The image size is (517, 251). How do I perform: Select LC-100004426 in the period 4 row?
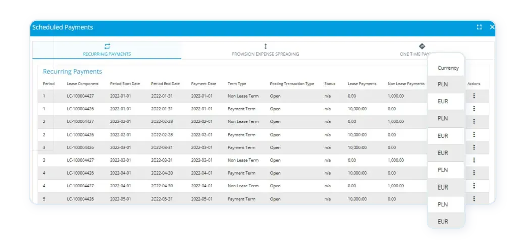[x=80, y=173]
